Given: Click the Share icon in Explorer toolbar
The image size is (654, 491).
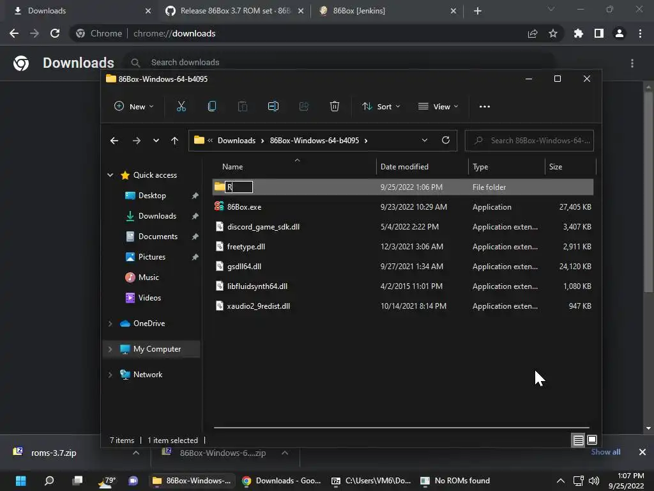Looking at the screenshot, I should coord(304,107).
